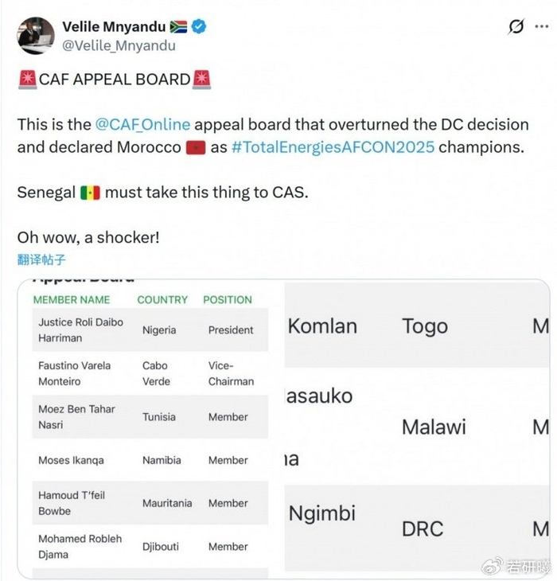Open Velile Mnyandu's profile avatar

[36, 36]
